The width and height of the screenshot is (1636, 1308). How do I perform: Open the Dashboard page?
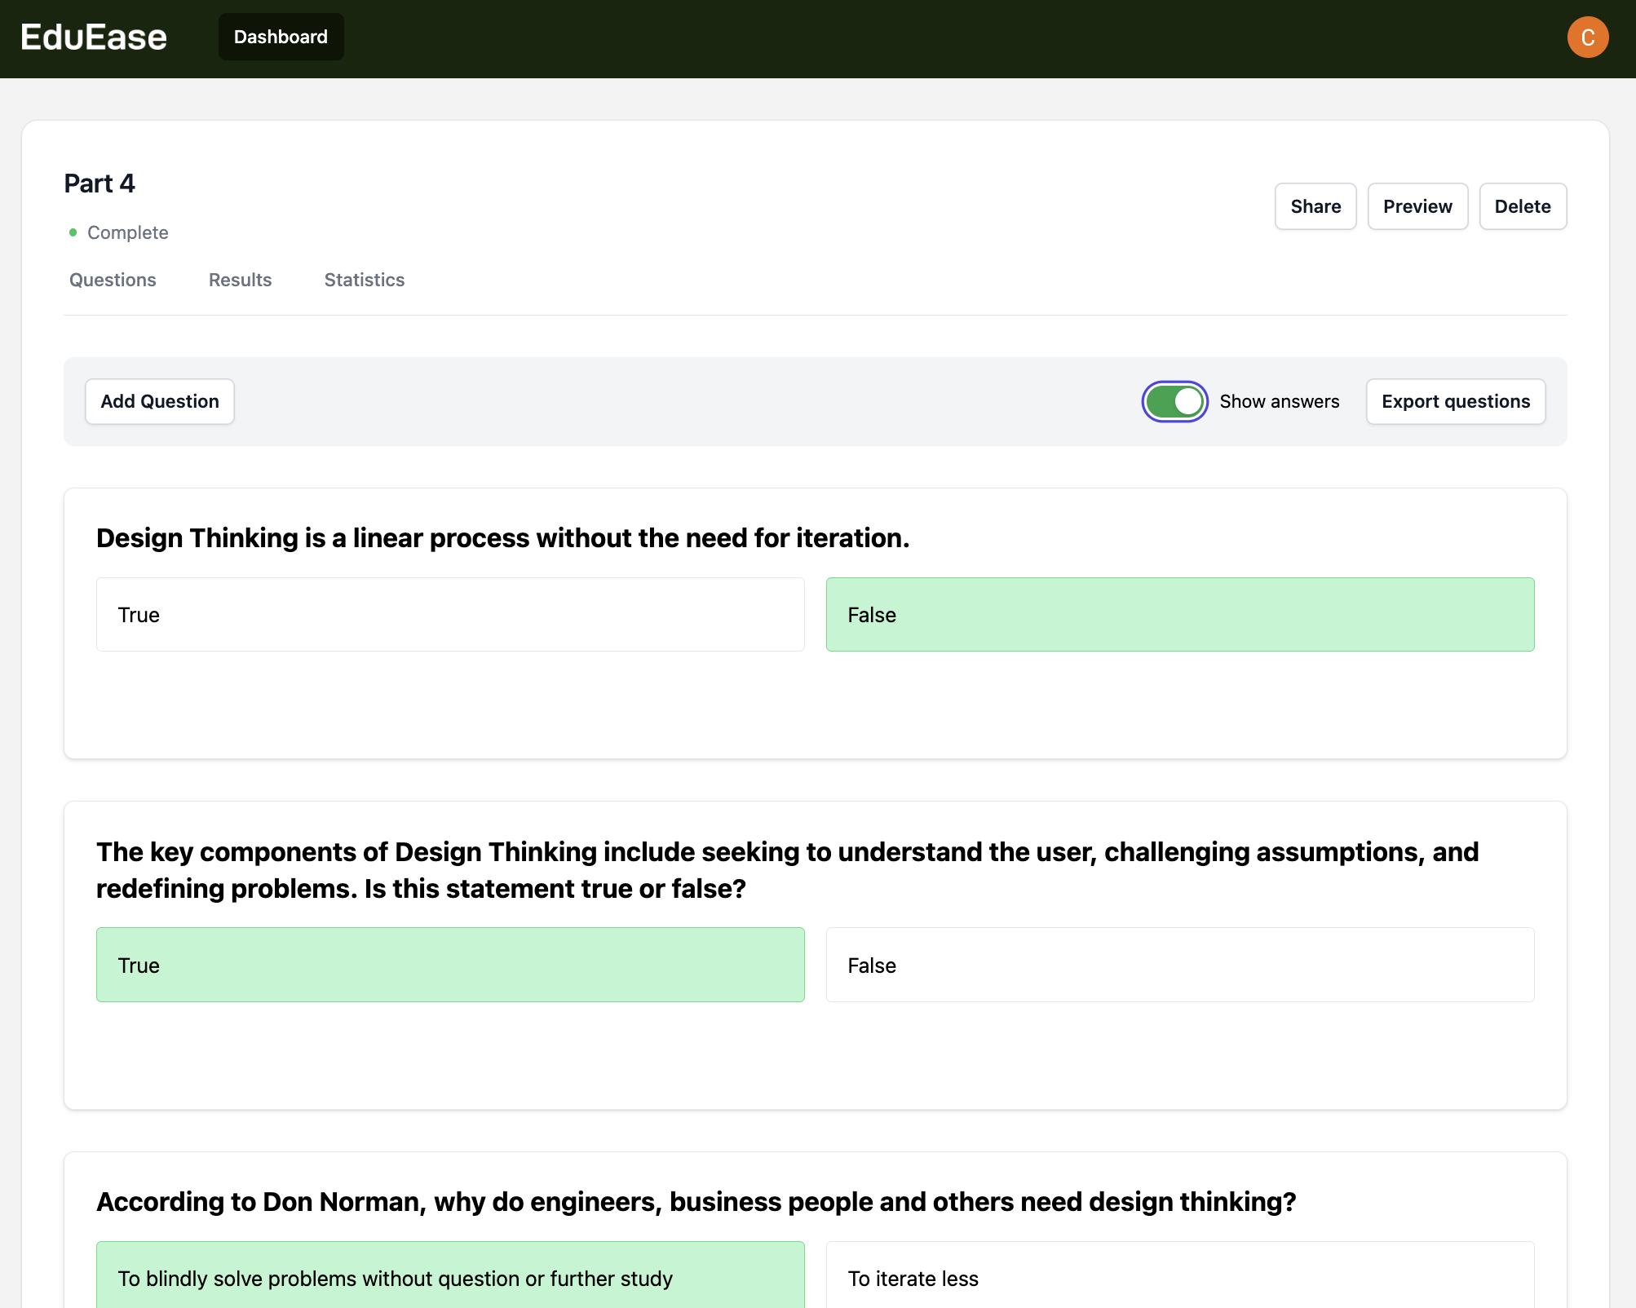(x=281, y=38)
